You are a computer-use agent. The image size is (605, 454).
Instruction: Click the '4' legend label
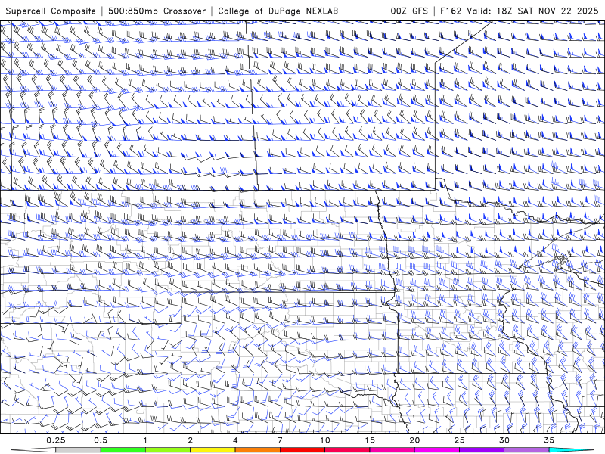click(x=235, y=440)
